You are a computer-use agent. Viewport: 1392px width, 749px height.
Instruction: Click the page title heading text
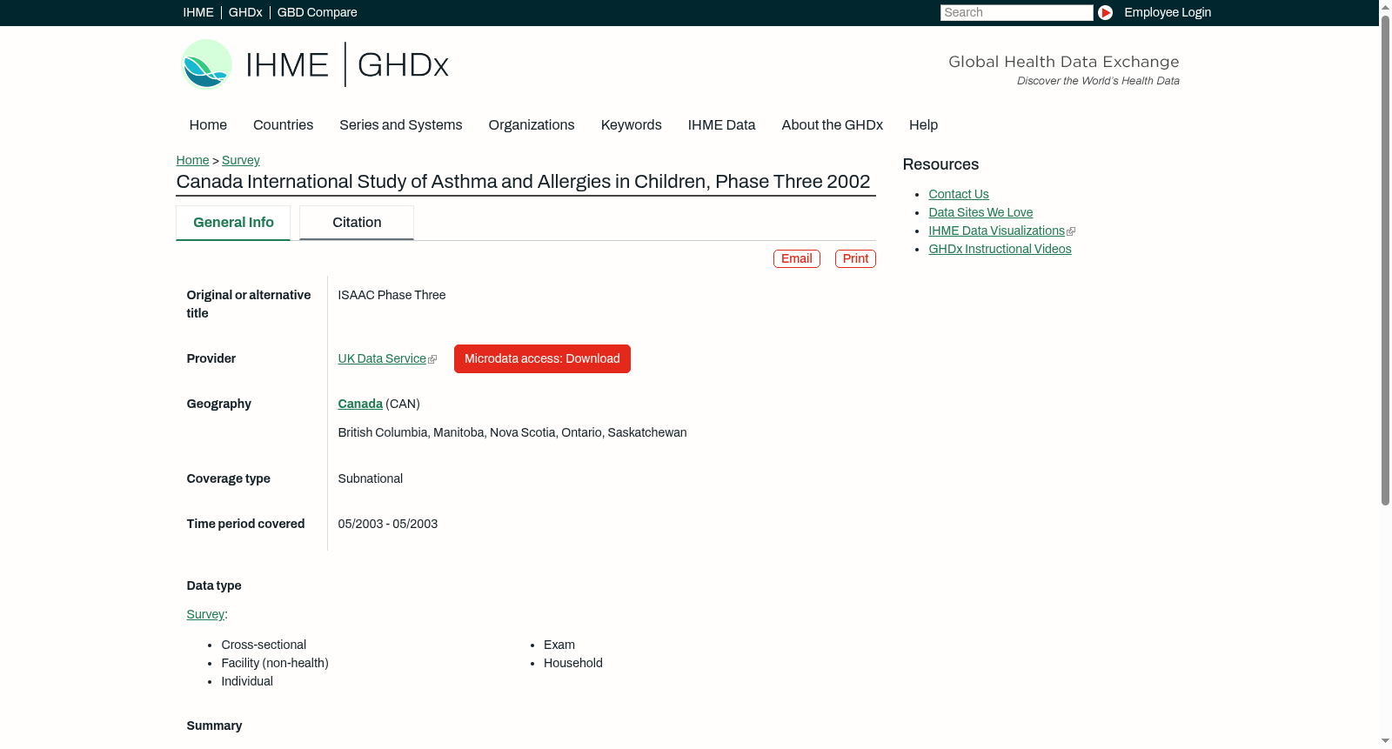pyautogui.click(x=523, y=182)
